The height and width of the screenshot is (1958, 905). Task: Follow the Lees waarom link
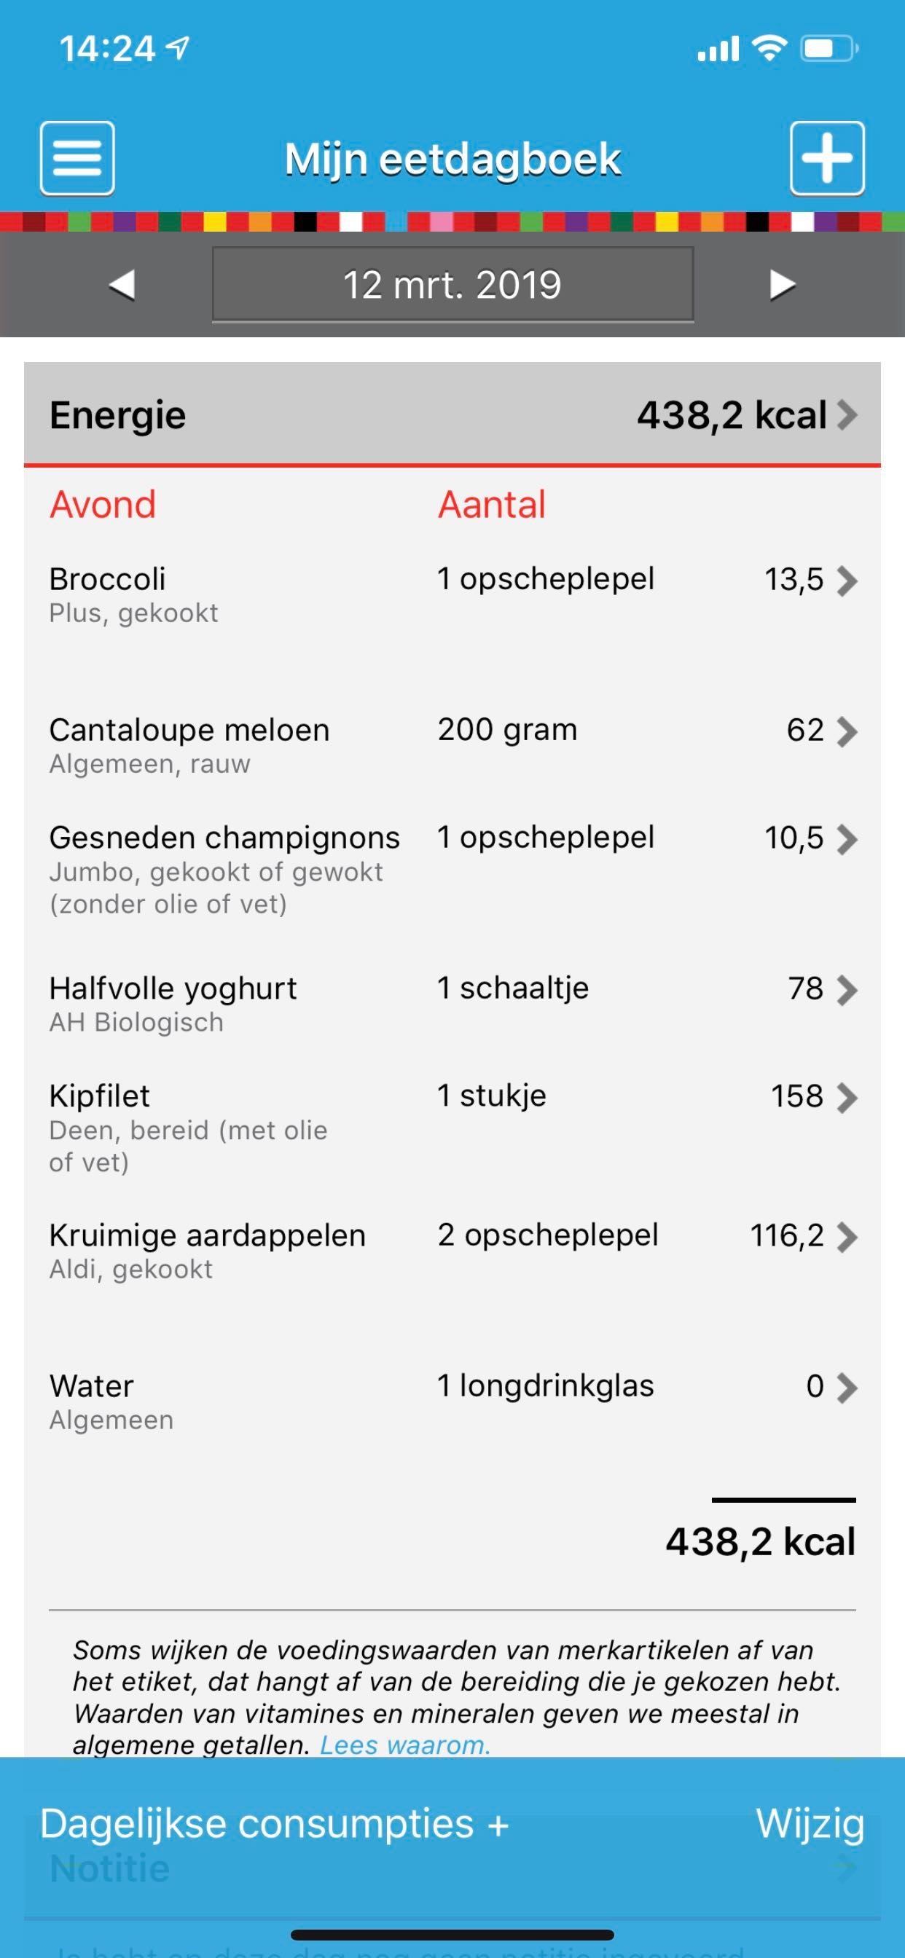click(404, 1745)
